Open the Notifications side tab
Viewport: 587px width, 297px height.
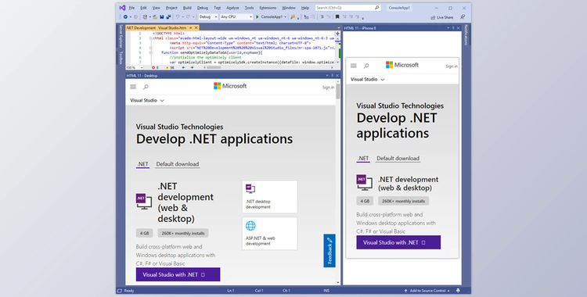[x=466, y=35]
